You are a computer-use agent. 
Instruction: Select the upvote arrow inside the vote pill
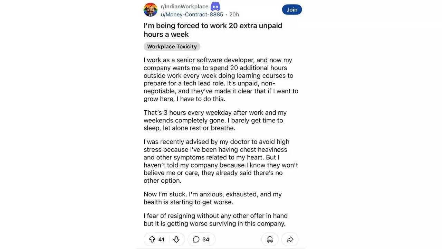pos(152,239)
